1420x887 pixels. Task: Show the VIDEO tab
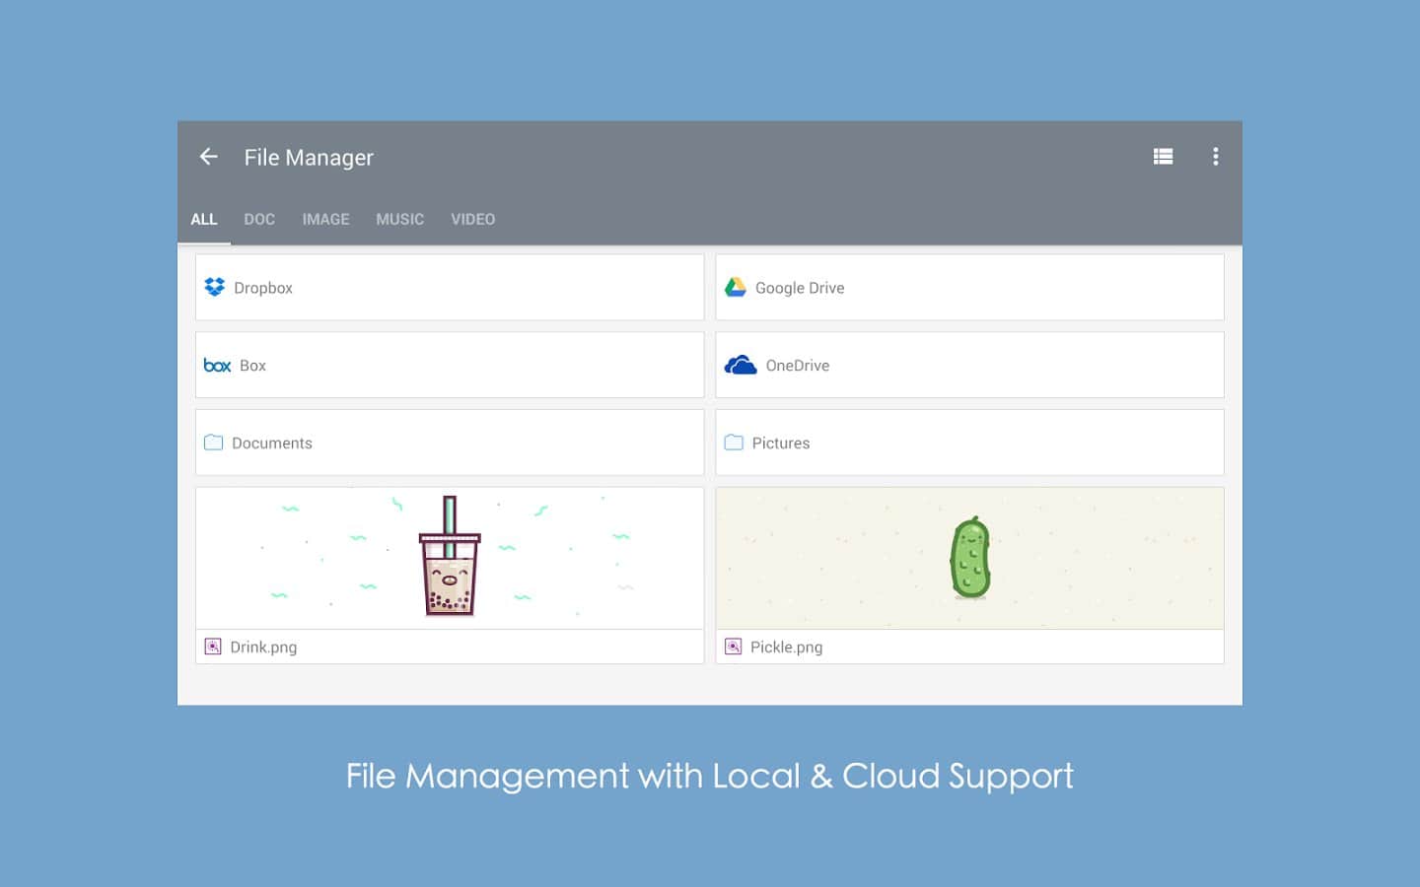[x=472, y=219]
